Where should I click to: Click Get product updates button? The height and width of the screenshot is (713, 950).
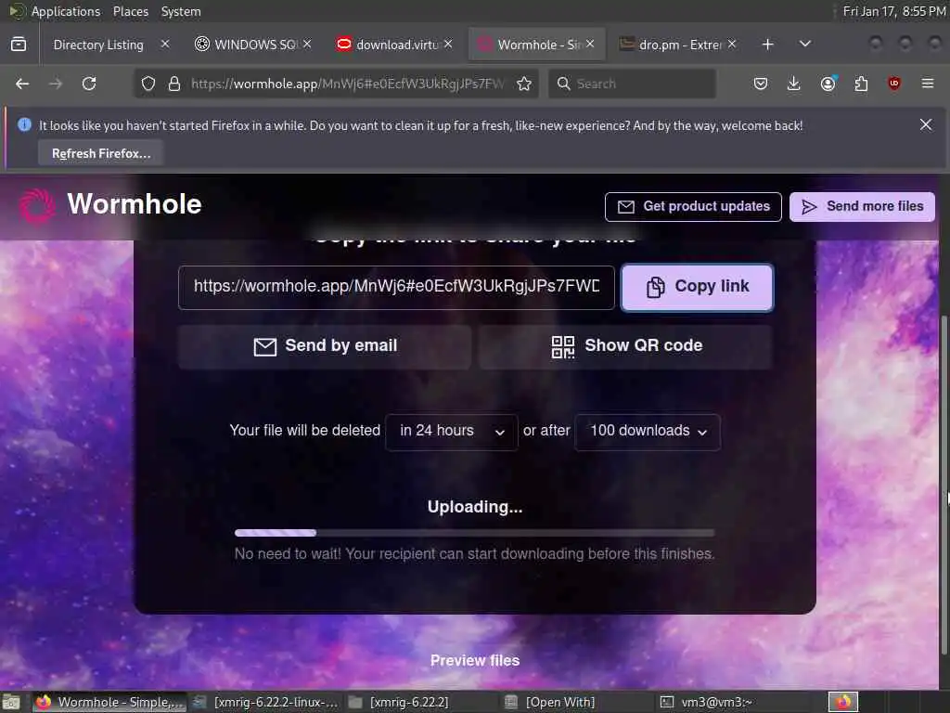point(693,207)
